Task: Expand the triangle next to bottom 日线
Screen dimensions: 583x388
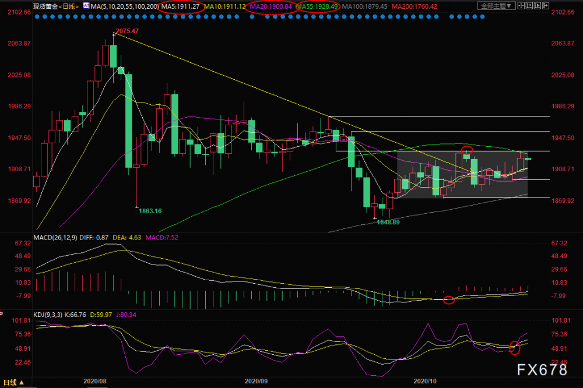Action: (x=22, y=382)
